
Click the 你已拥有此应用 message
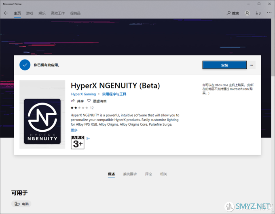47,65
